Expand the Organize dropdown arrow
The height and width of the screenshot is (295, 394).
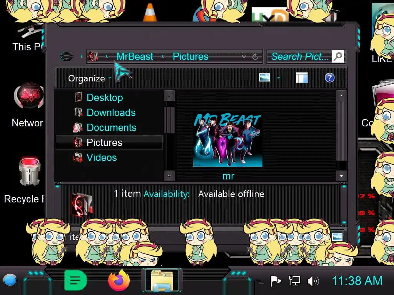110,78
